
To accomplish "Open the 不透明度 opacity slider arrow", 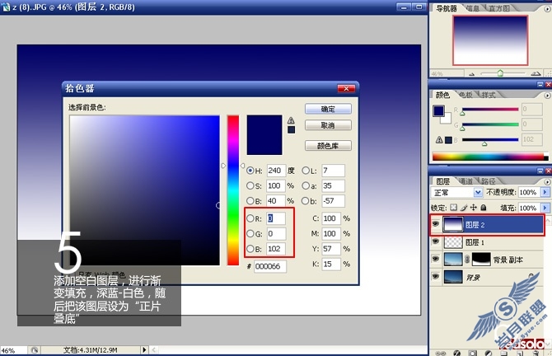I will pos(545,192).
